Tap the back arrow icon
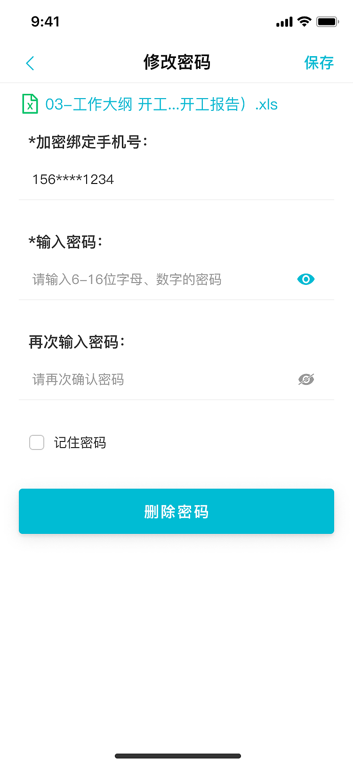This screenshot has height=766, width=353. [x=30, y=63]
